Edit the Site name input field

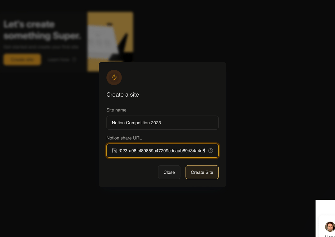(x=162, y=123)
